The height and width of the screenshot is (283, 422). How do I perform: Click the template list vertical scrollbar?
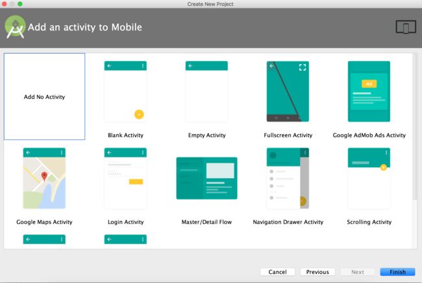[x=415, y=126]
